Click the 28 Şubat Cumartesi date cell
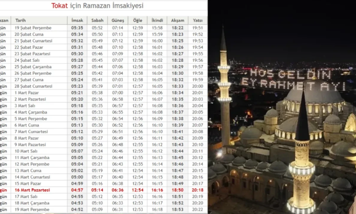This screenshot has height=214, width=356. (x=33, y=86)
